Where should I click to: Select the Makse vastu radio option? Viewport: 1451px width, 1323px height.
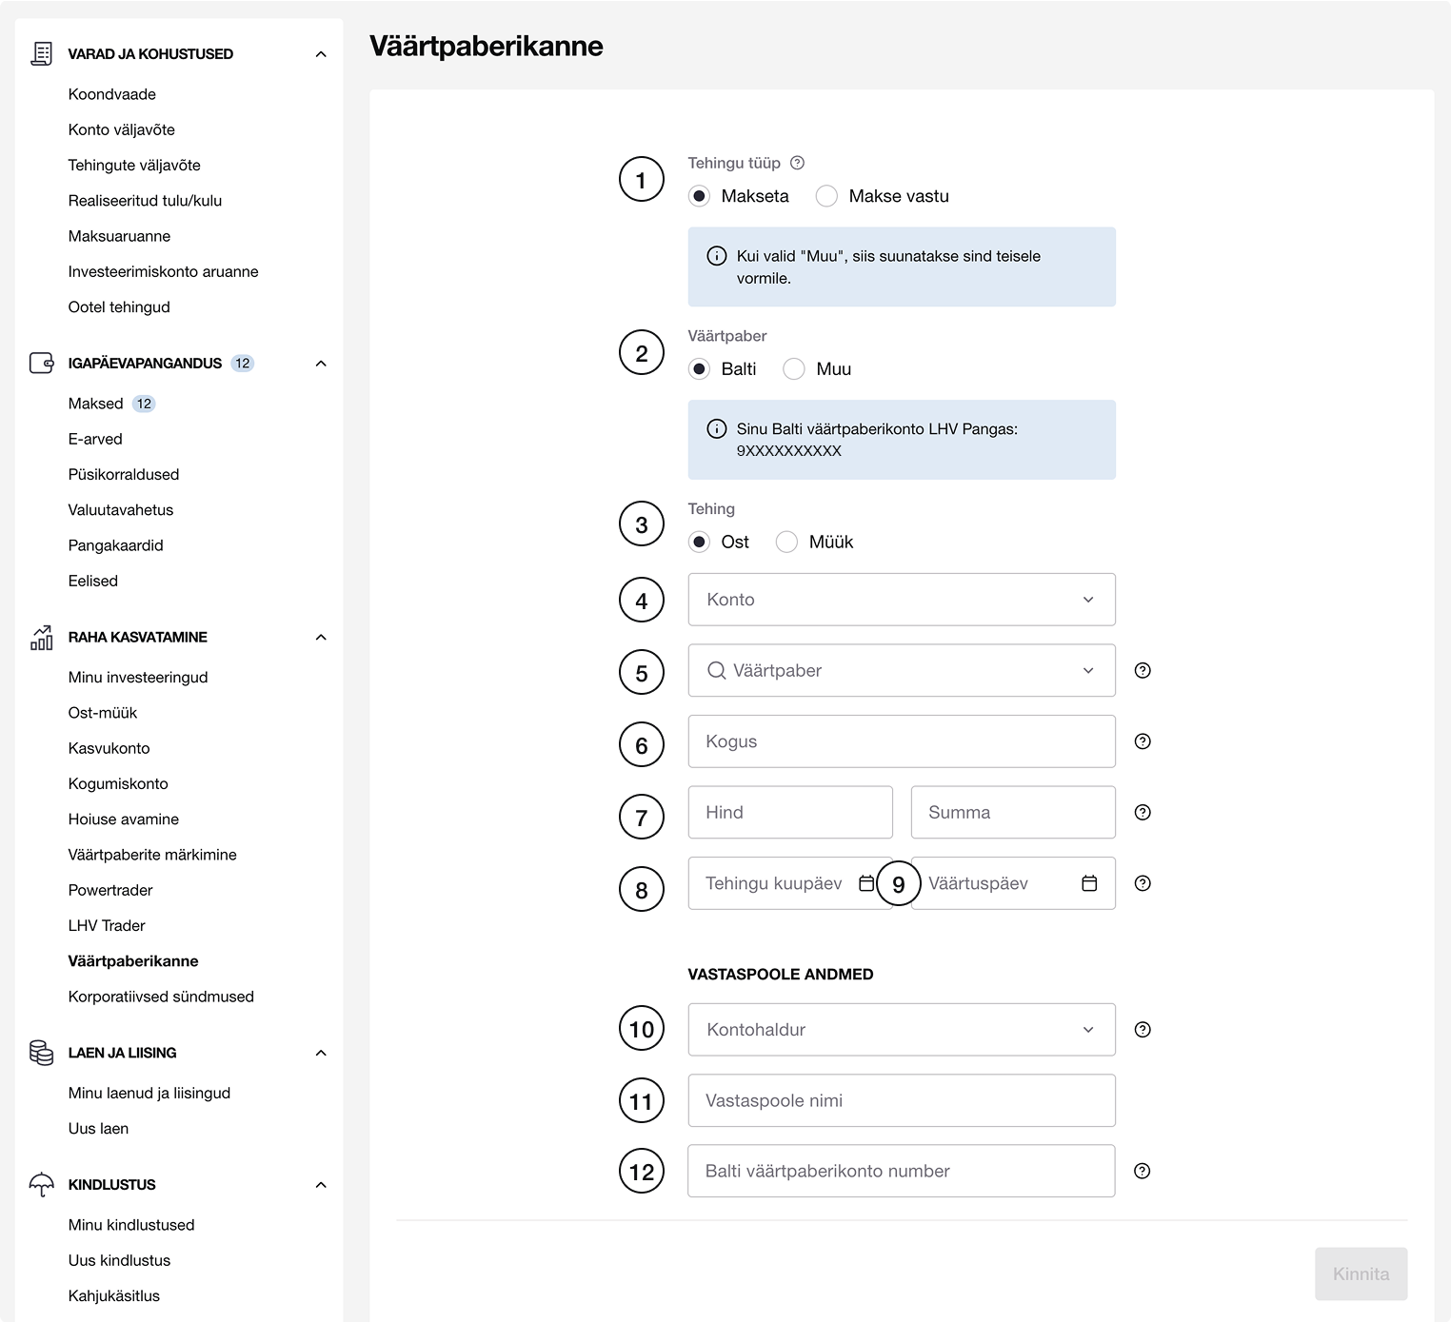pyautogui.click(x=826, y=196)
